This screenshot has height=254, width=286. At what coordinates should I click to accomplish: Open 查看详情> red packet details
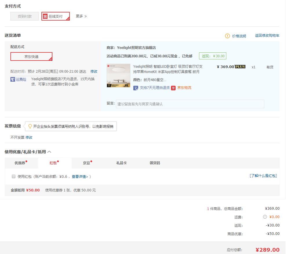[x=80, y=176]
